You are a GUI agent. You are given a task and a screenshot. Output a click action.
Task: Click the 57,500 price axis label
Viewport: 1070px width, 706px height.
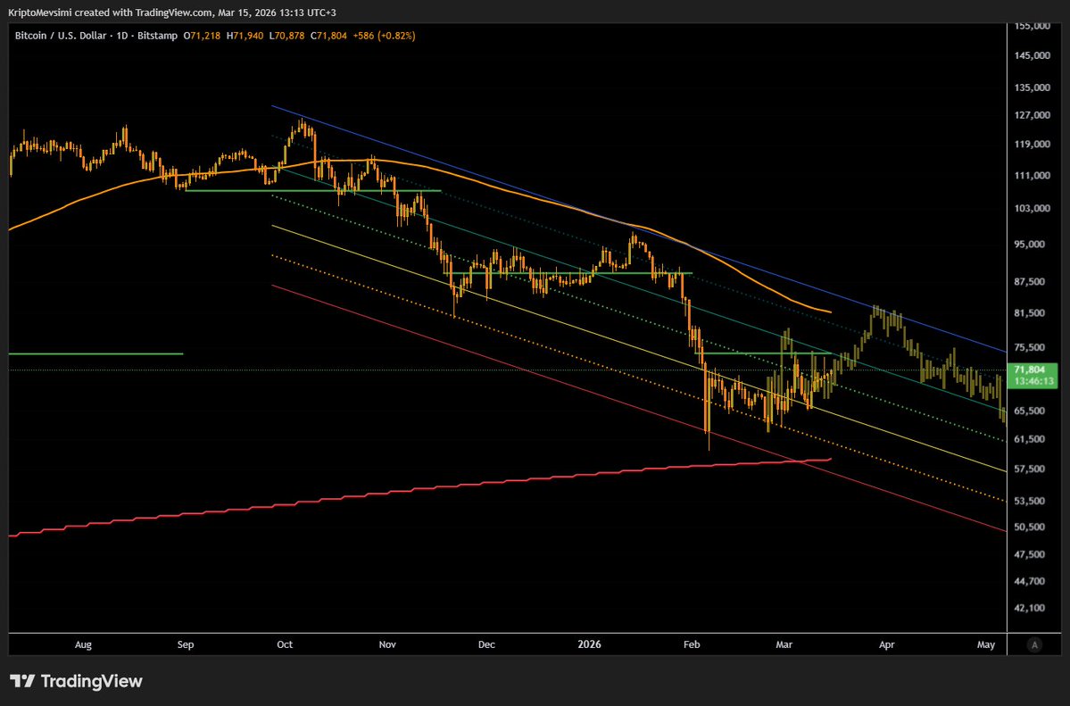point(1030,469)
